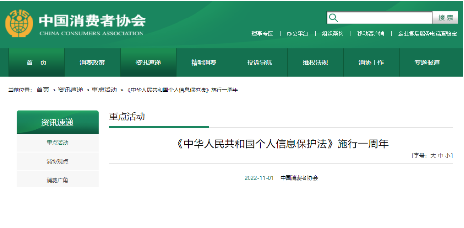This screenshot has width=464, height=228.
Task: Click the magnifier icon in search box
Action: (x=333, y=18)
